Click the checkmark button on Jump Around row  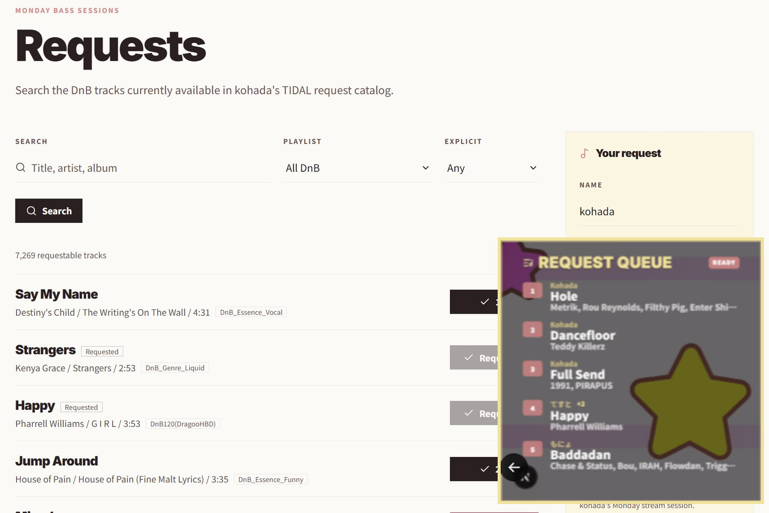[x=474, y=469]
